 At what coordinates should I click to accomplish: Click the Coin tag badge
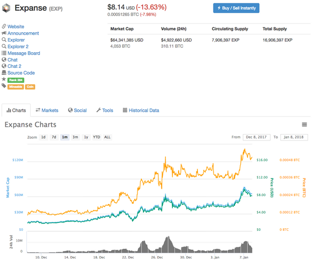point(30,87)
